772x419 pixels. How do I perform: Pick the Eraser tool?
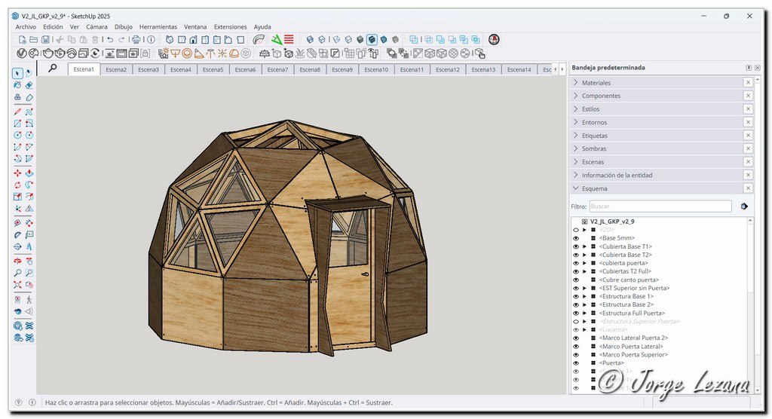pyautogui.click(x=29, y=85)
